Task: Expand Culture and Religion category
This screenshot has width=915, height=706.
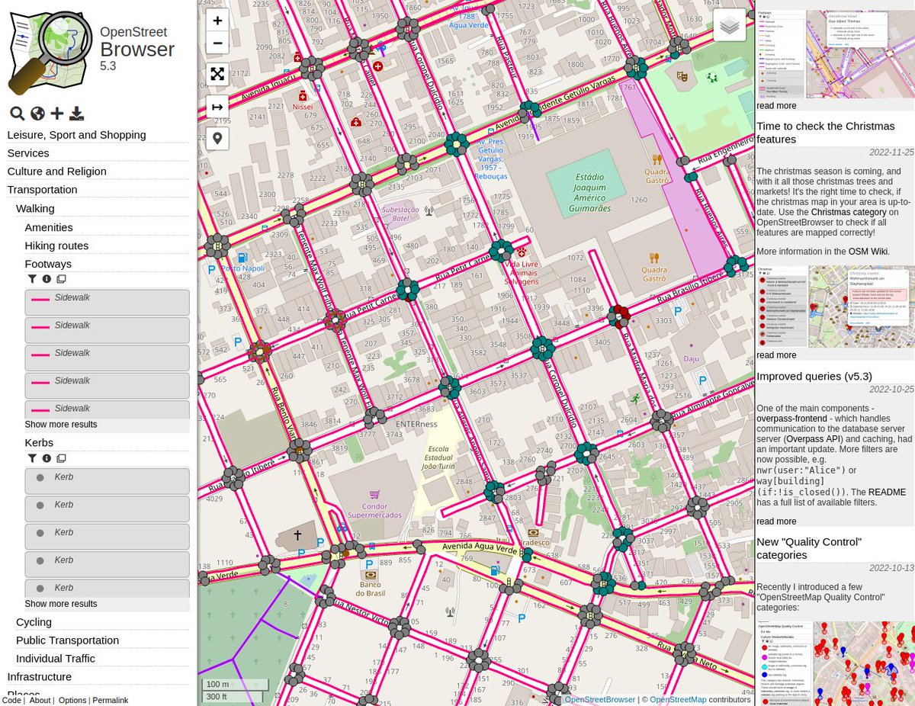Action: pos(57,172)
